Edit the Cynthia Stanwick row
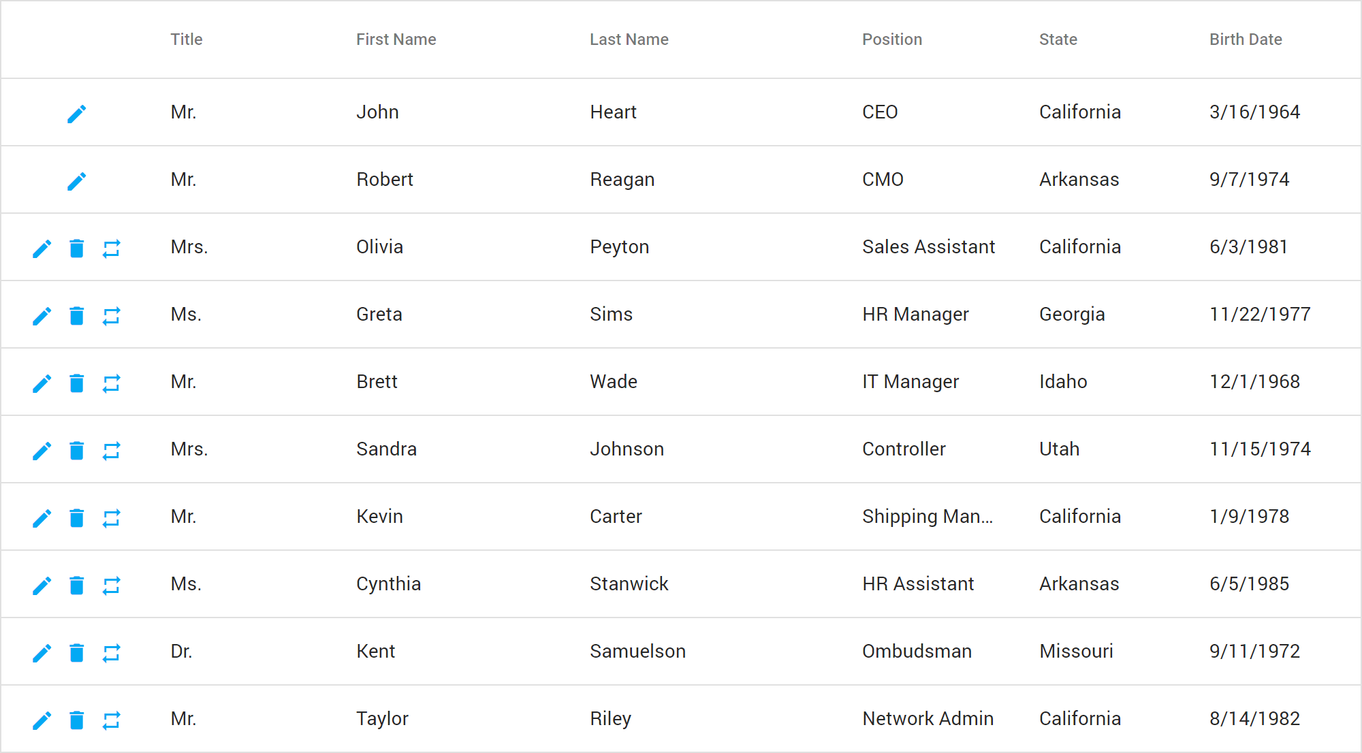 42,585
